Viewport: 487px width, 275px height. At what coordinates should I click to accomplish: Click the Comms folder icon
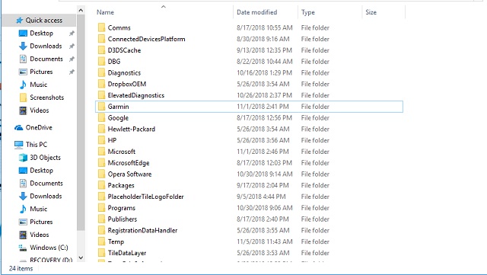coord(101,27)
